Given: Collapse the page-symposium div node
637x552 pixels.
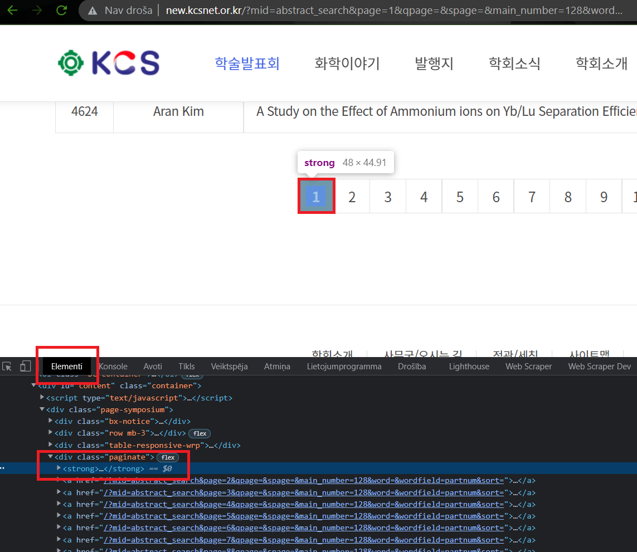Looking at the screenshot, I should click(x=42, y=409).
